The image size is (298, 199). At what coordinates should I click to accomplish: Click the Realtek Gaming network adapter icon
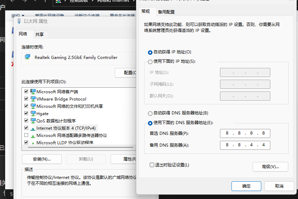pyautogui.click(x=28, y=57)
